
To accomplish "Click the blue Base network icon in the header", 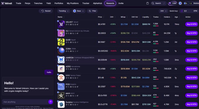I will pos(180,3).
